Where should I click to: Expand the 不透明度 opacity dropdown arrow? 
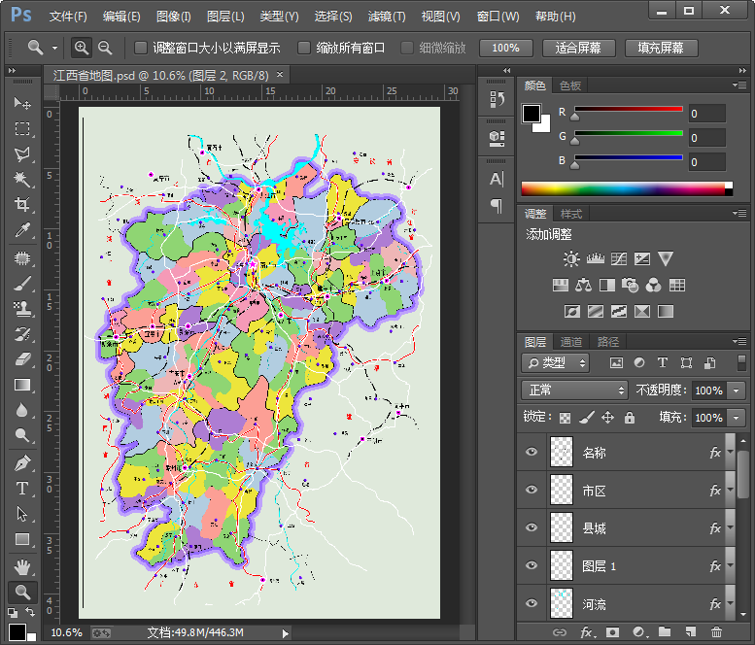click(736, 390)
